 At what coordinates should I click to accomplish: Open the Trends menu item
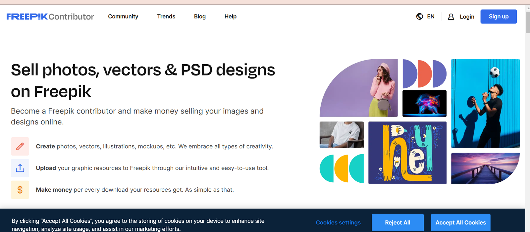(x=166, y=17)
